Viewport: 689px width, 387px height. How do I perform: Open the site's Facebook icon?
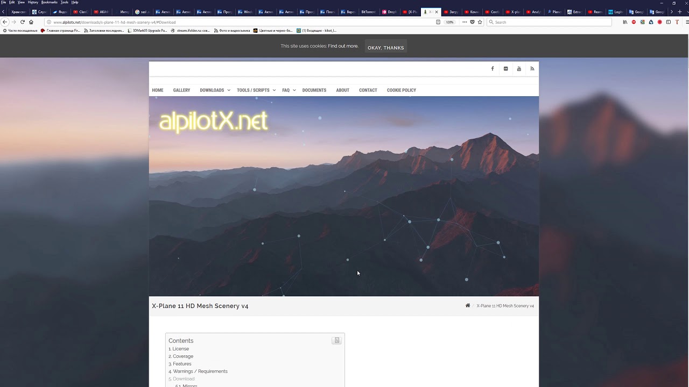[492, 69]
